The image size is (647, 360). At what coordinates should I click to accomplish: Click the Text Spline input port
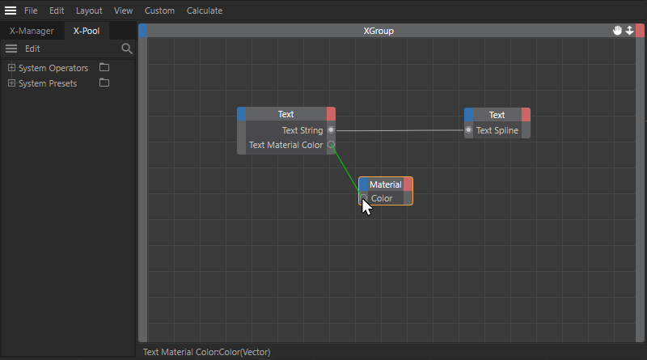pyautogui.click(x=468, y=130)
